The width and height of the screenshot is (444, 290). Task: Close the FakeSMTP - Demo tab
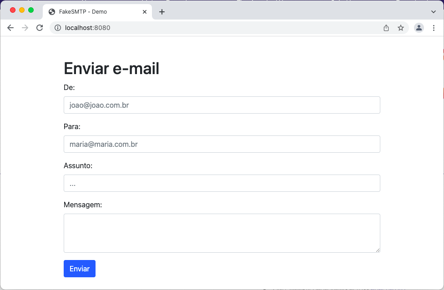click(x=145, y=12)
